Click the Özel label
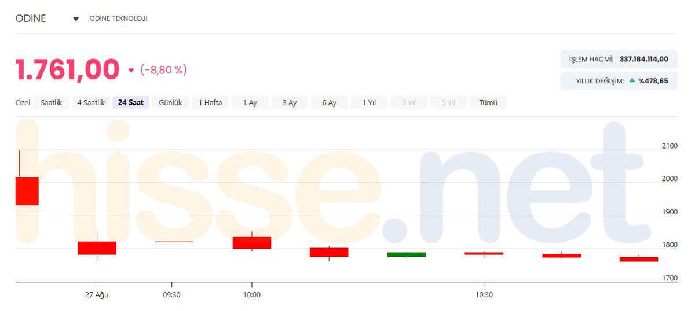The image size is (695, 311). 23,102
